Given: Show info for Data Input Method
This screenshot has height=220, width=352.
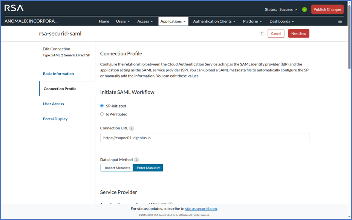Looking at the screenshot, I should point(136,160).
